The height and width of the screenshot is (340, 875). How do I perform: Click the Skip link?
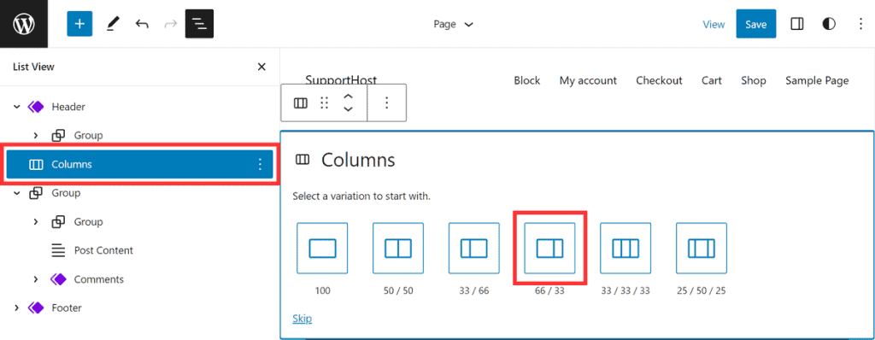pyautogui.click(x=302, y=319)
